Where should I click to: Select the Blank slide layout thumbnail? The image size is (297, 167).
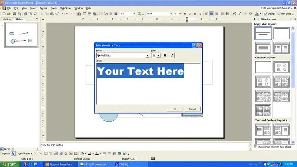point(263,67)
